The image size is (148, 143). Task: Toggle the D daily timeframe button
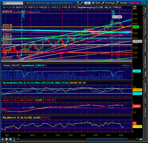click(x=87, y=3)
